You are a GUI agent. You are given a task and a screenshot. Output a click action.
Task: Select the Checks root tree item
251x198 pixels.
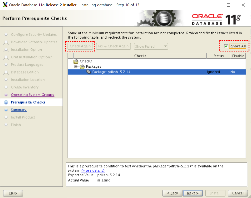(x=86, y=61)
